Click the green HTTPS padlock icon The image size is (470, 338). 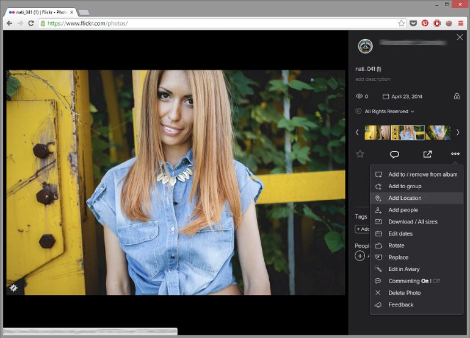(x=43, y=23)
